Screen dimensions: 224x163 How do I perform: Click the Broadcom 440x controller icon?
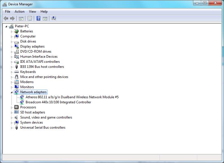tap(22, 102)
